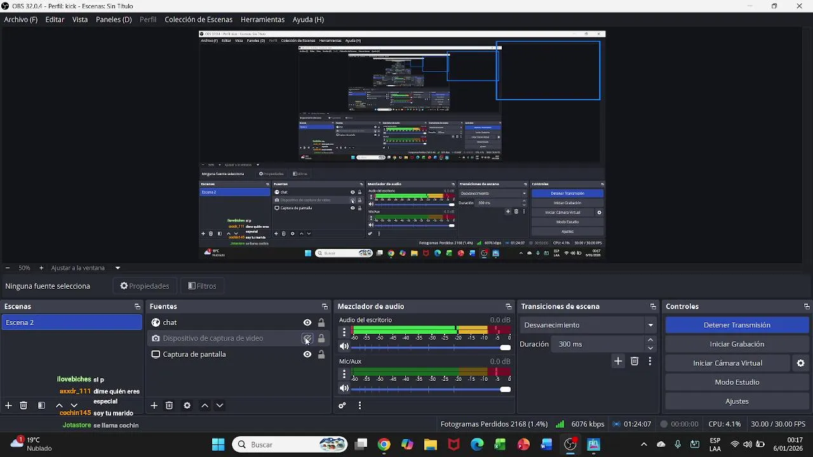The image size is (813, 457).
Task: Show the Dispositivo de captura de video source
Action: pos(307,338)
